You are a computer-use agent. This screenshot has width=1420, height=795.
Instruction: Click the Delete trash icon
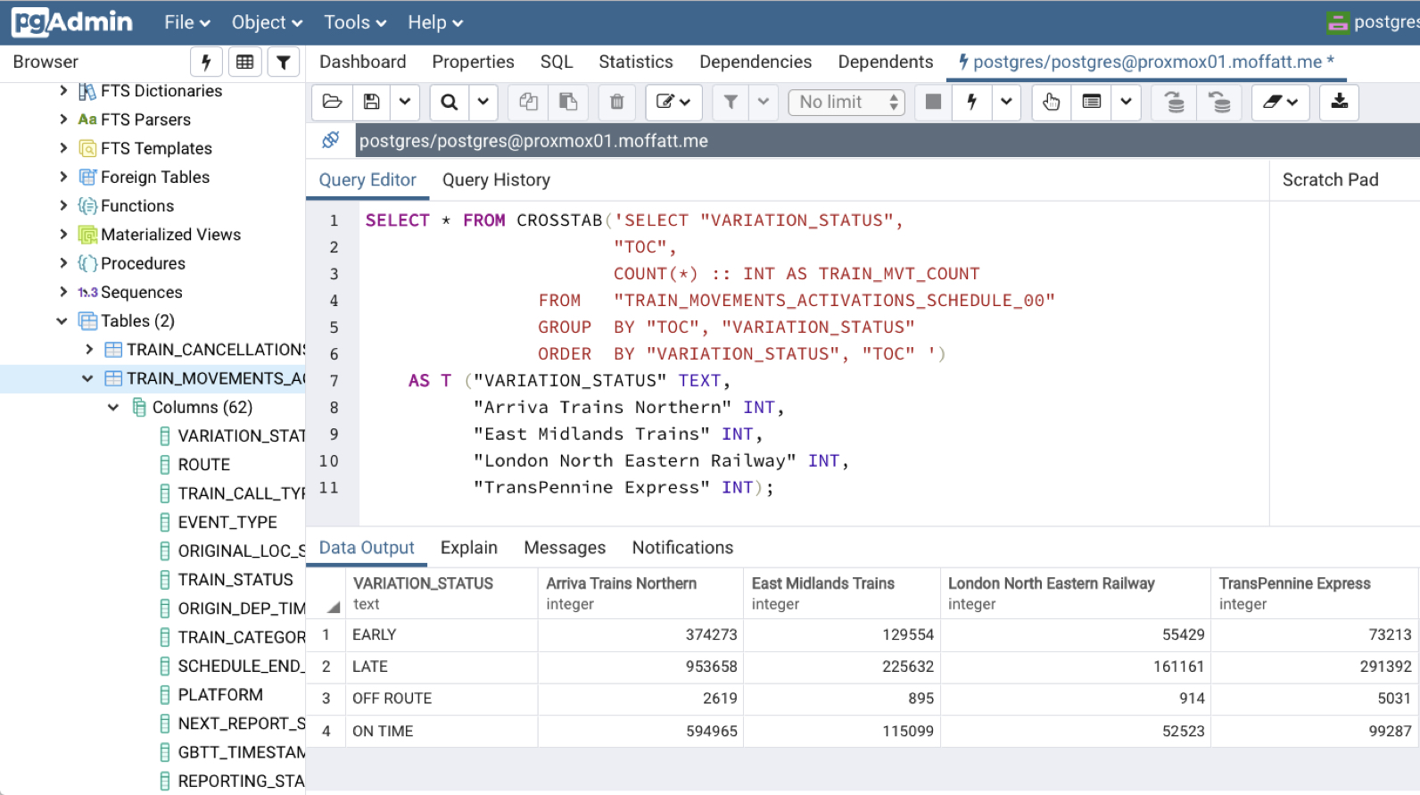coord(616,102)
